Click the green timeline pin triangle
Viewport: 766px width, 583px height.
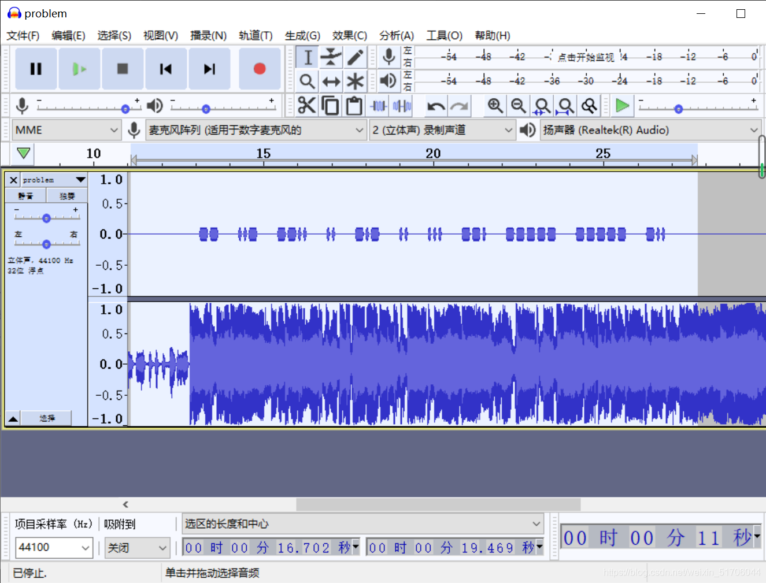click(x=24, y=153)
